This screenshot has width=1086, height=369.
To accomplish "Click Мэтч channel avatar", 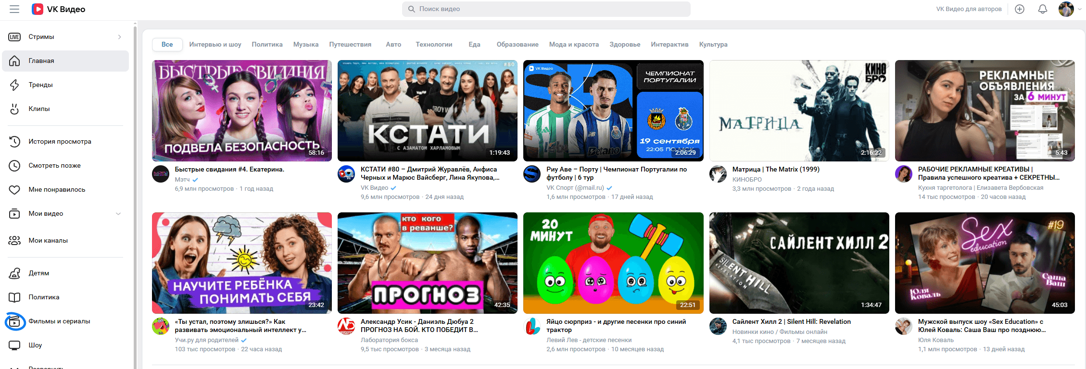I will pyautogui.click(x=161, y=174).
